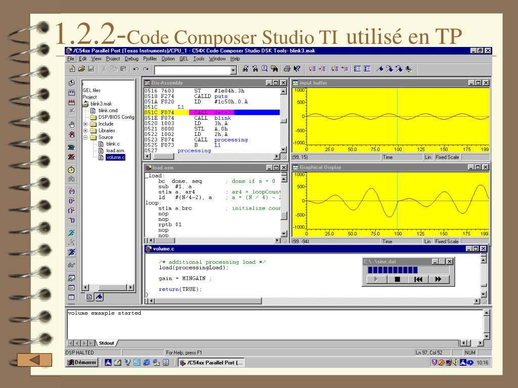Click the slide's back arrow button
This screenshot has width=518, height=388.
[x=34, y=360]
